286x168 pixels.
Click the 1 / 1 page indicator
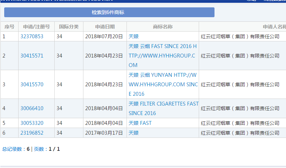(x=54, y=149)
